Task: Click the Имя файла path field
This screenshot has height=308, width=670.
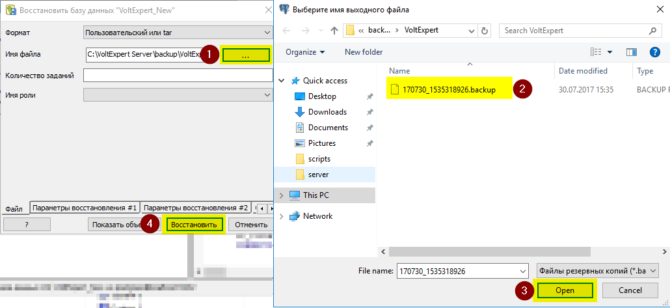Action: coord(143,54)
